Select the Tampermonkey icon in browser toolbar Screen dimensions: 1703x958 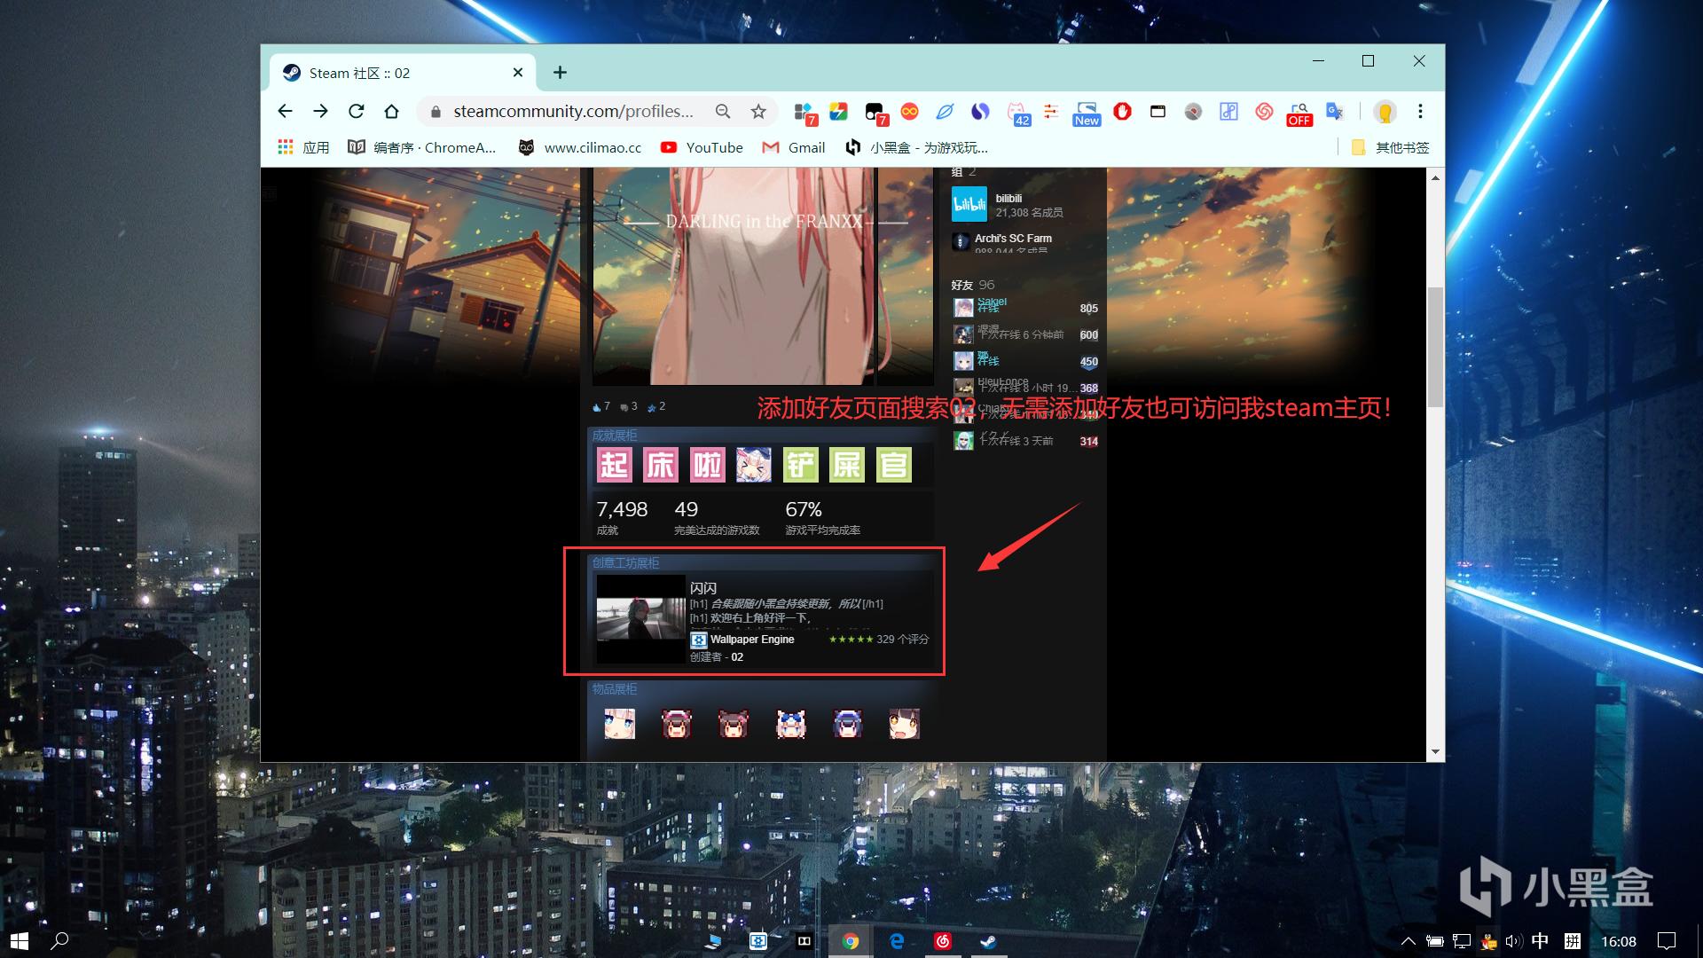tap(875, 110)
